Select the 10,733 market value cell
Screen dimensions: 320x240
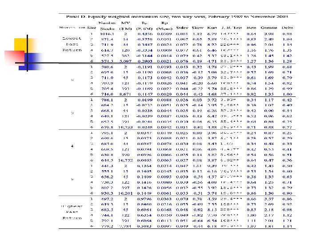125,127
